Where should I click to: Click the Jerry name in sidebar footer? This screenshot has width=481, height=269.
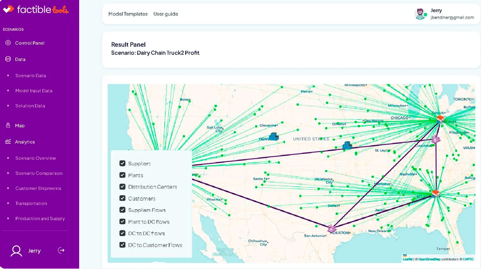tap(35, 251)
